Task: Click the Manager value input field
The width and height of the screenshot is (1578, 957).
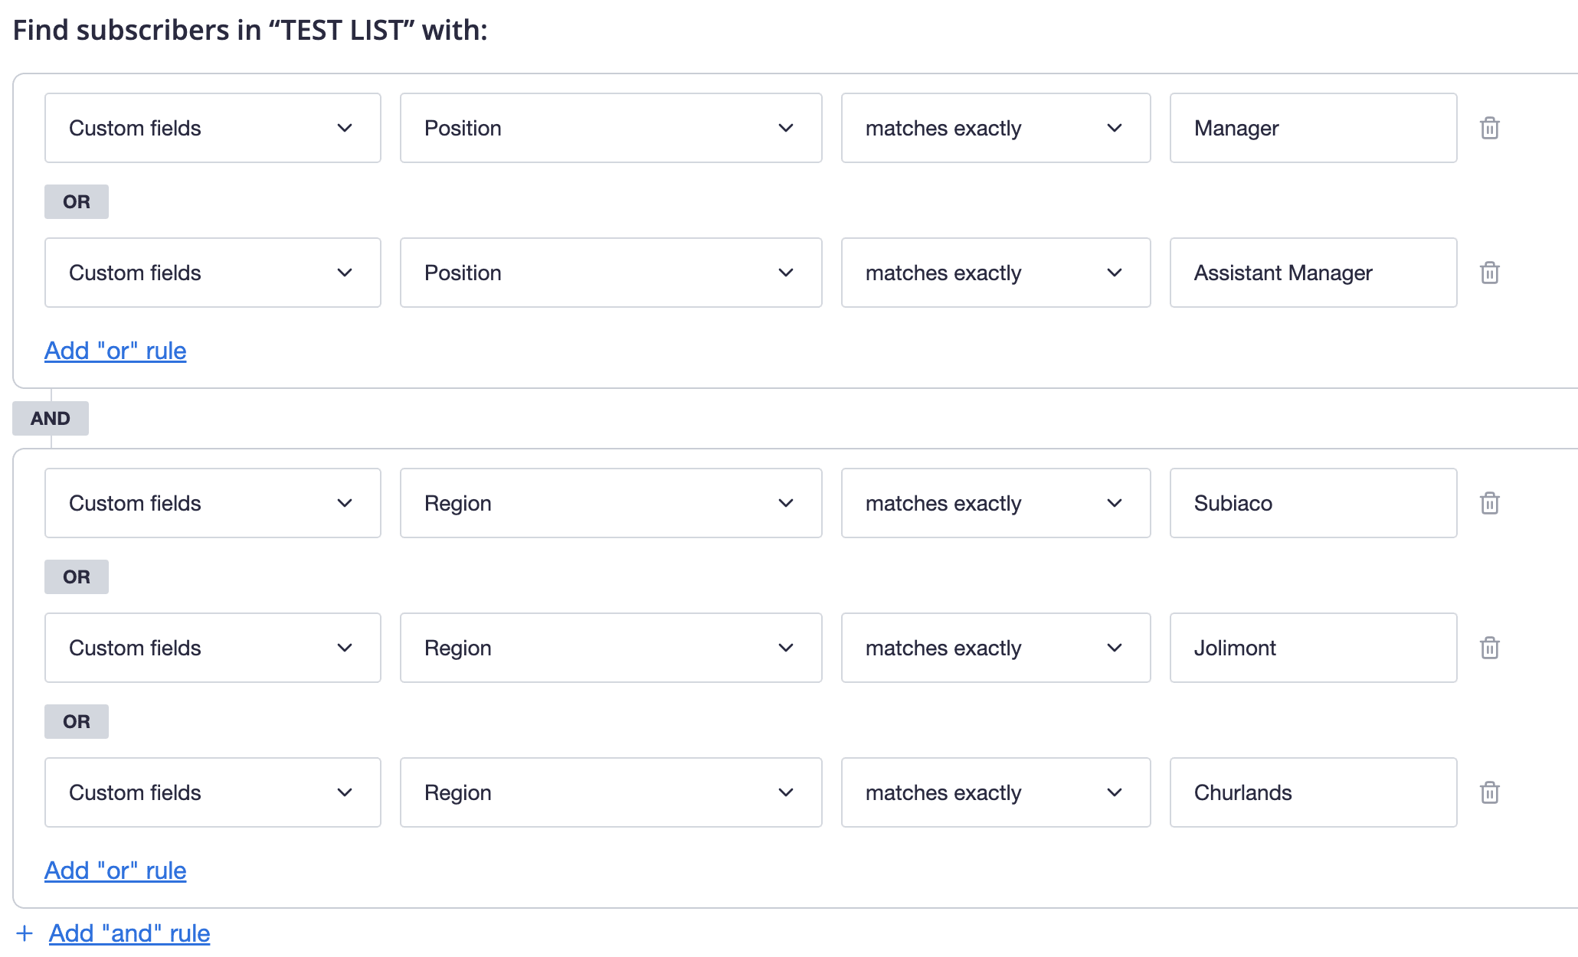Action: pyautogui.click(x=1312, y=128)
